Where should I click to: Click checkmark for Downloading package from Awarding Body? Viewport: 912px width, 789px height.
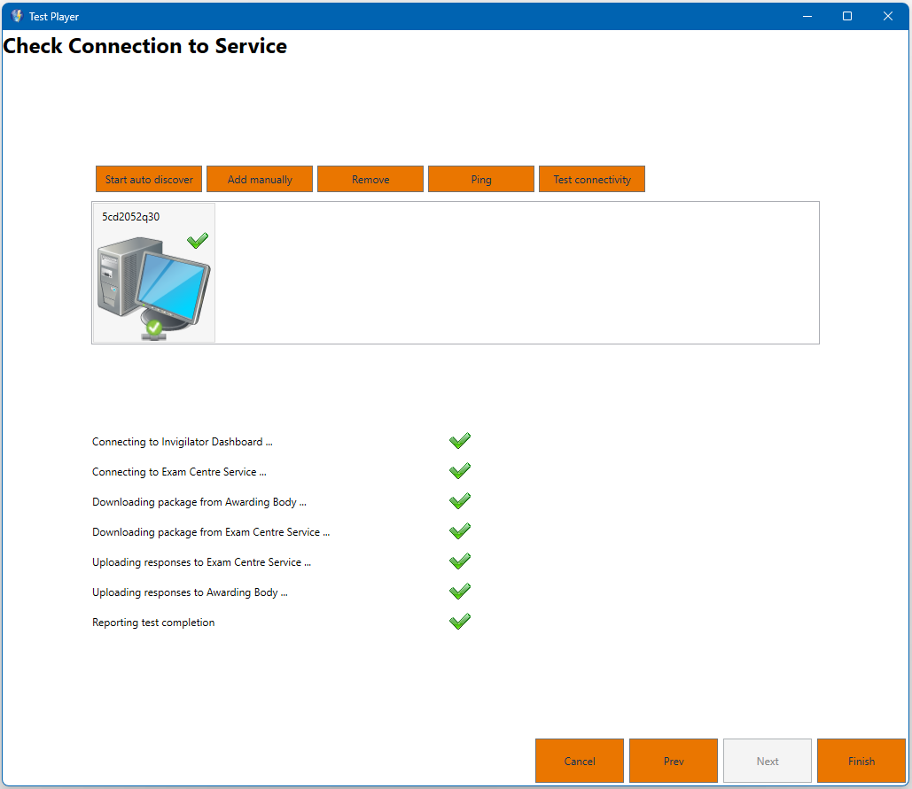click(x=459, y=501)
